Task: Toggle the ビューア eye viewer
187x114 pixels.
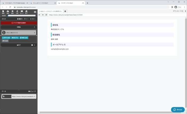Action: click(x=32, y=91)
